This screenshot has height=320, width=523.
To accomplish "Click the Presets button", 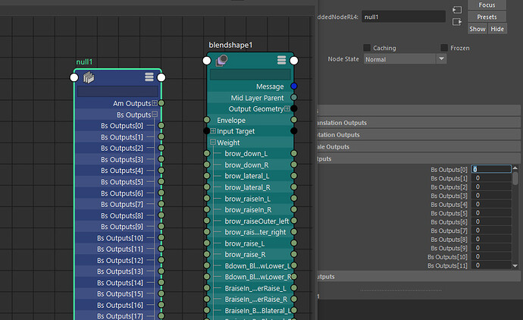I will [x=487, y=17].
